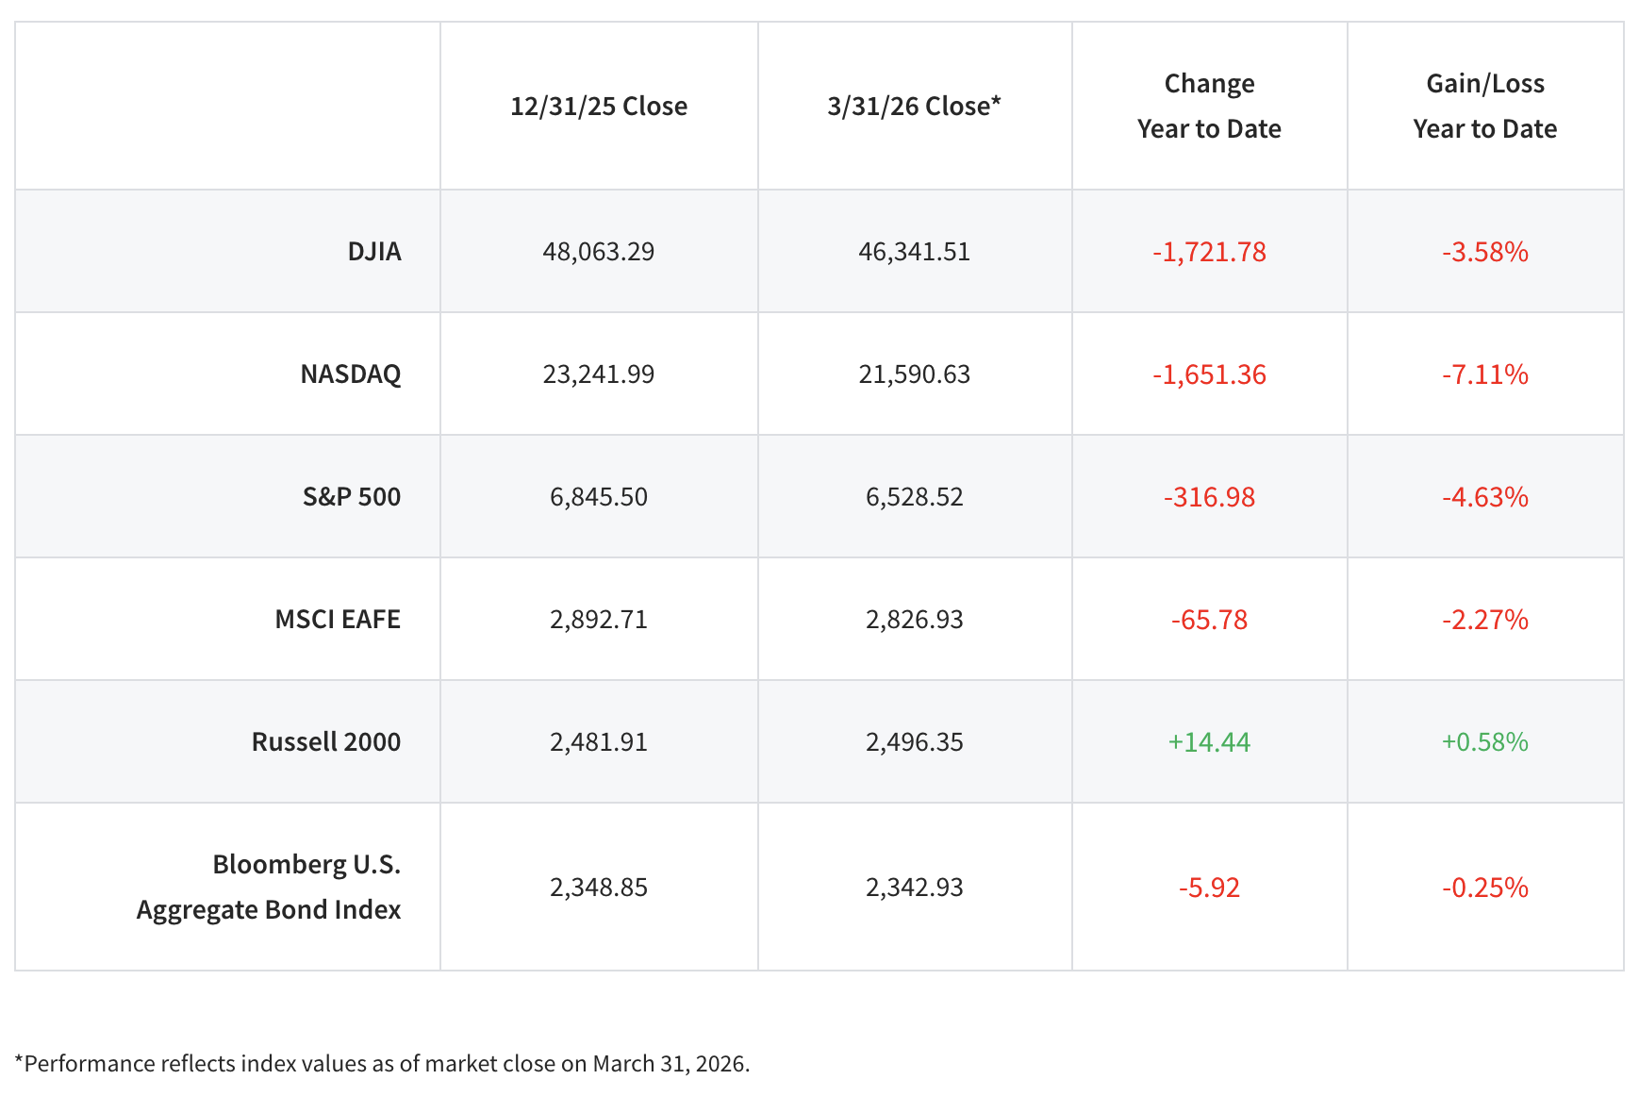Click Russell 2000 gain value +14.44
1639x1096 pixels.
click(1208, 742)
